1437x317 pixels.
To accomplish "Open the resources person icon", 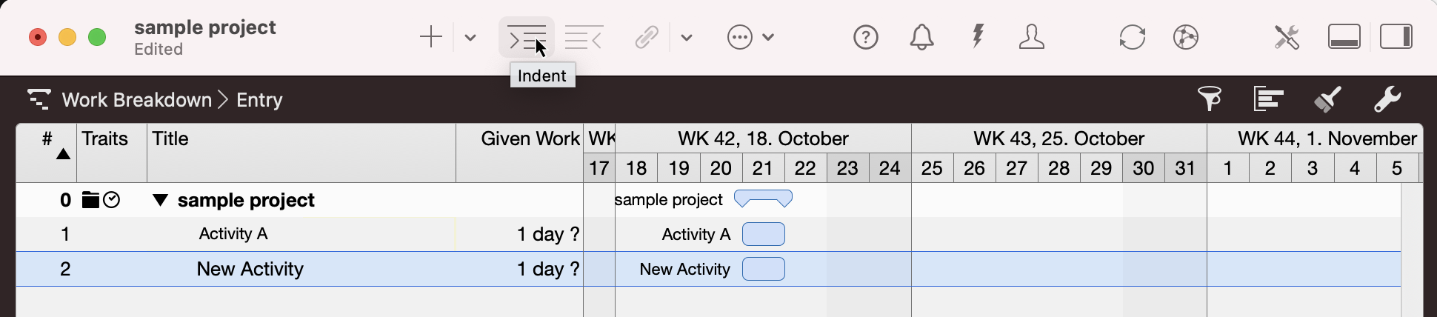I will point(1031,37).
